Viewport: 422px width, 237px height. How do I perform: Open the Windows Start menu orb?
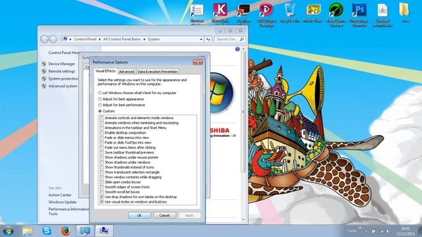8,231
